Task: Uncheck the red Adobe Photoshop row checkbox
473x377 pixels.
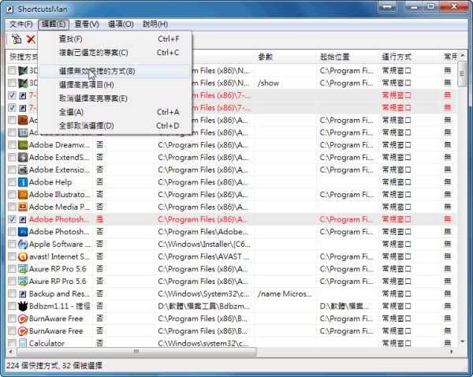Action: [x=12, y=219]
